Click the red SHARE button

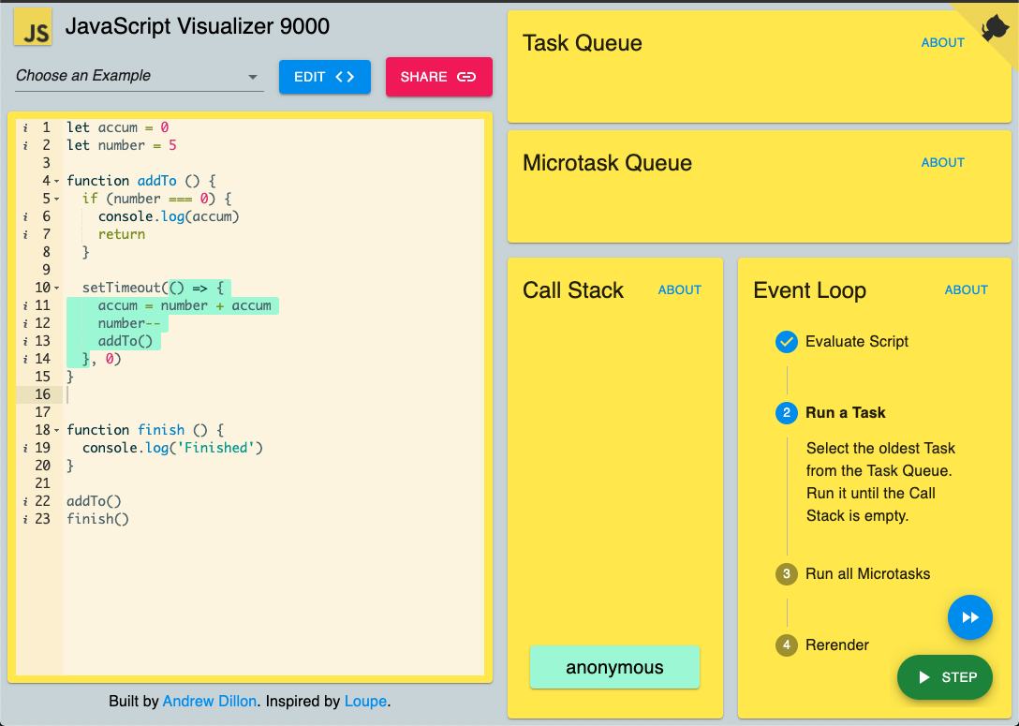[x=438, y=77]
